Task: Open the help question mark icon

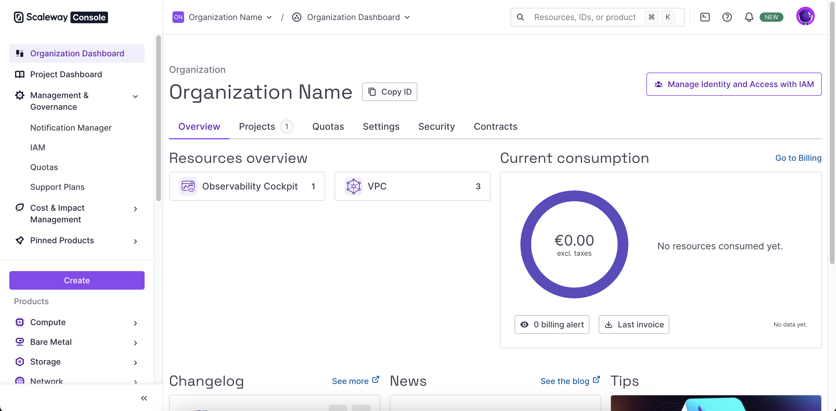Action: [x=727, y=17]
